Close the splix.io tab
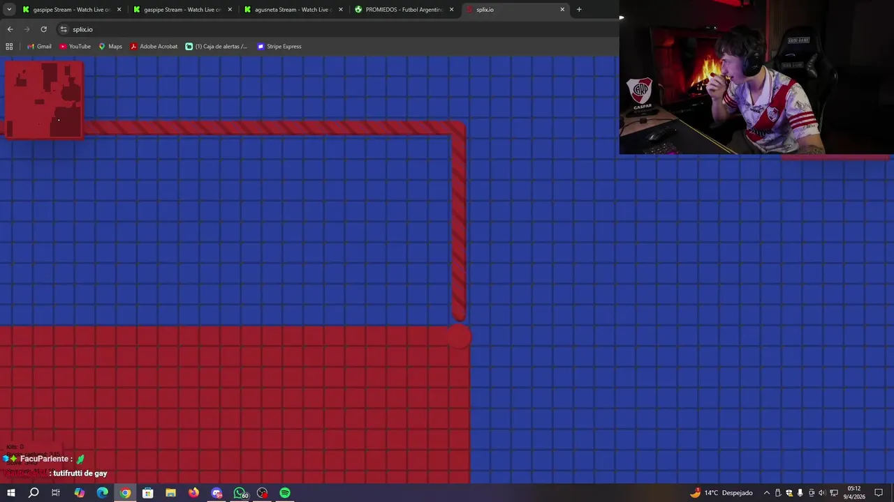The width and height of the screenshot is (894, 502). point(562,10)
